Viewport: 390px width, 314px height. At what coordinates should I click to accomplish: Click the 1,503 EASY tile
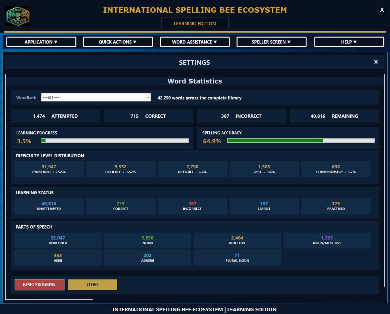pyautogui.click(x=264, y=169)
